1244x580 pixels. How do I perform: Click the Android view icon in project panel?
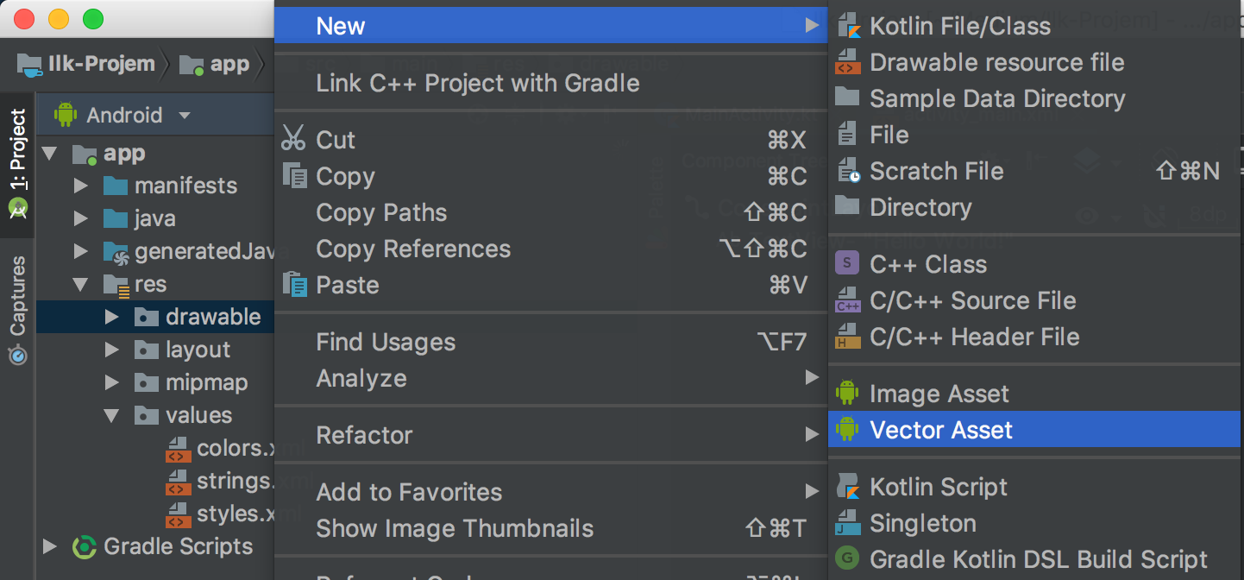[66, 114]
